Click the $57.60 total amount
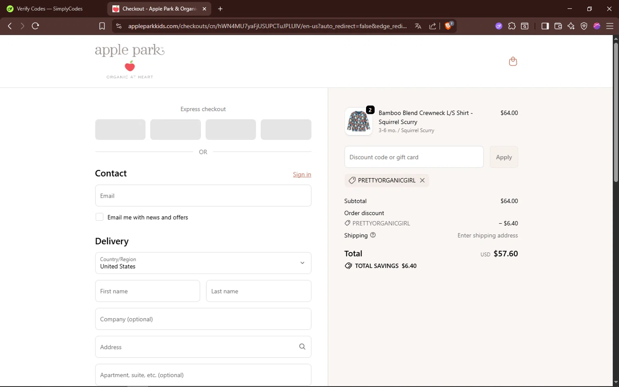 (506, 253)
